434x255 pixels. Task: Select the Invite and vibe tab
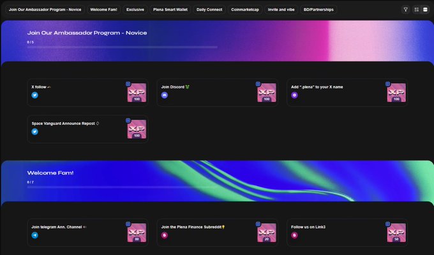point(281,10)
